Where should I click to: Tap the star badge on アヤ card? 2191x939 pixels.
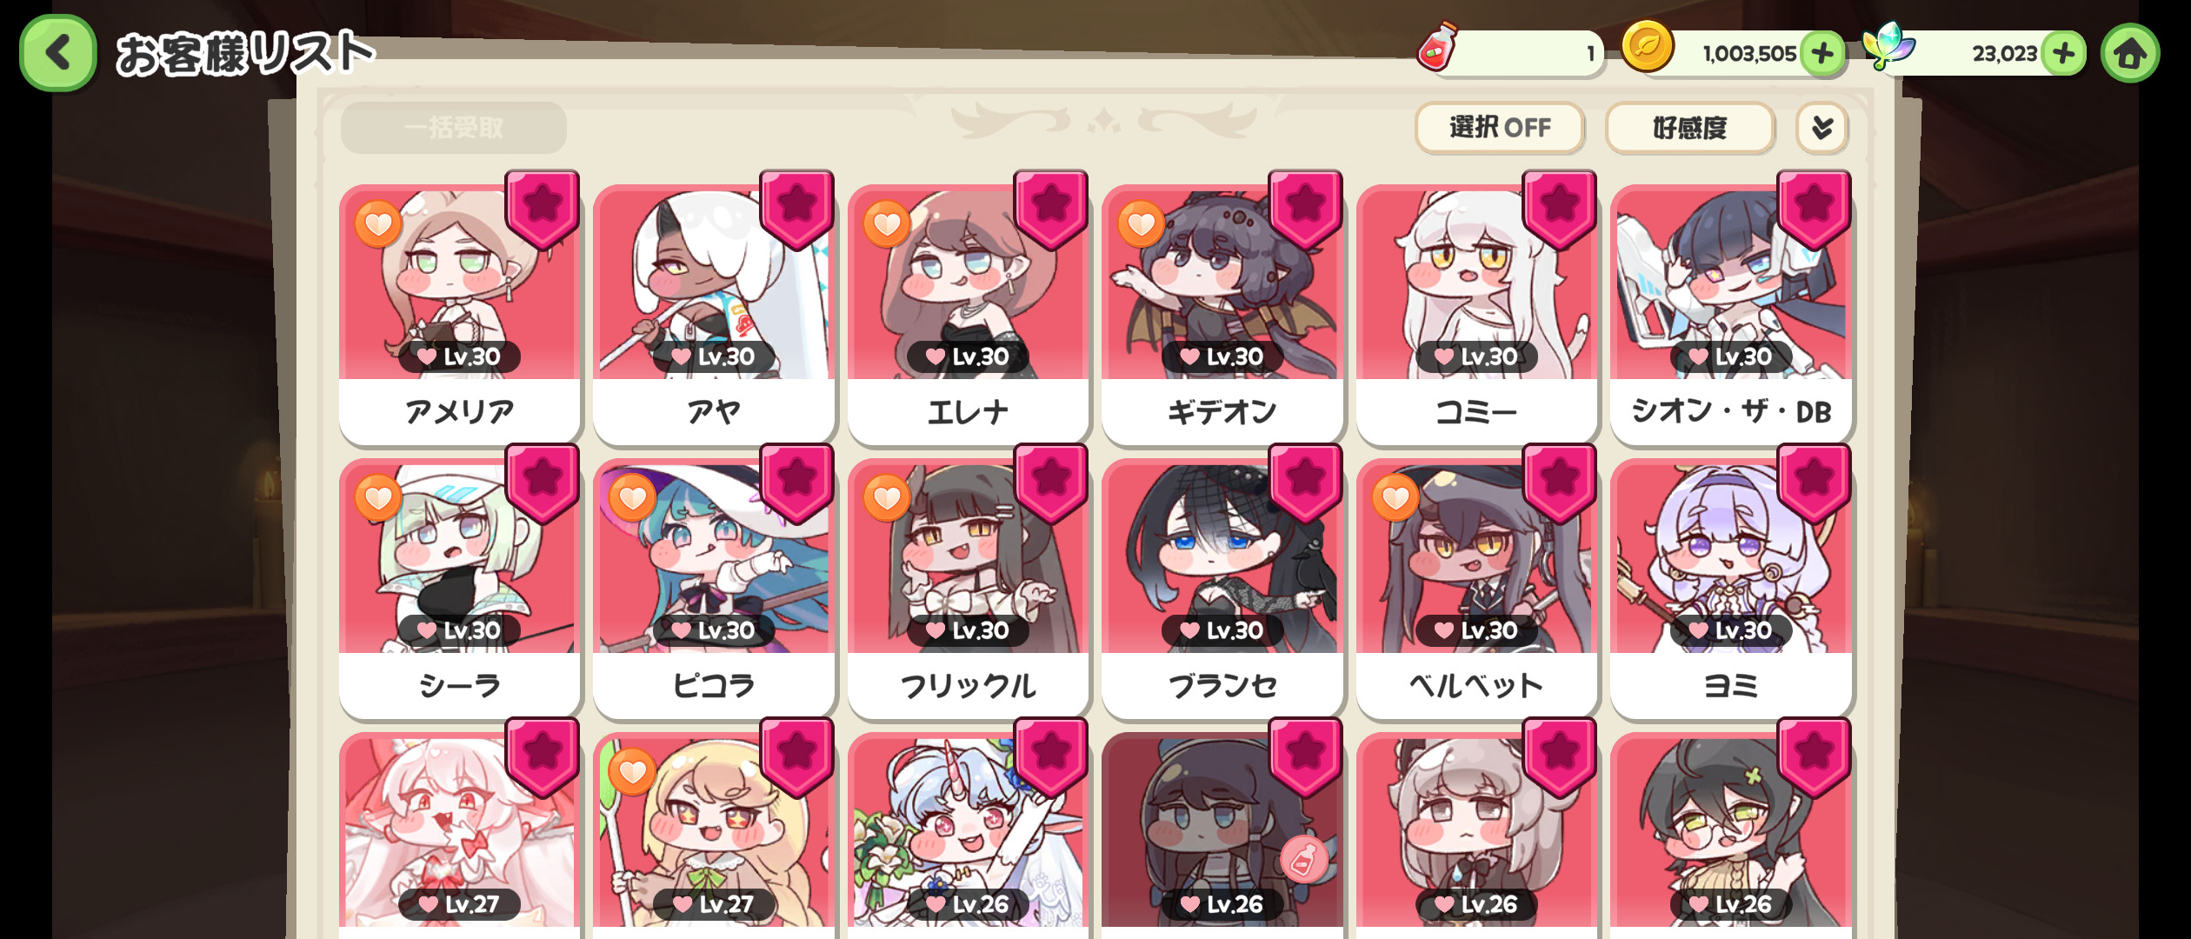pos(796,209)
